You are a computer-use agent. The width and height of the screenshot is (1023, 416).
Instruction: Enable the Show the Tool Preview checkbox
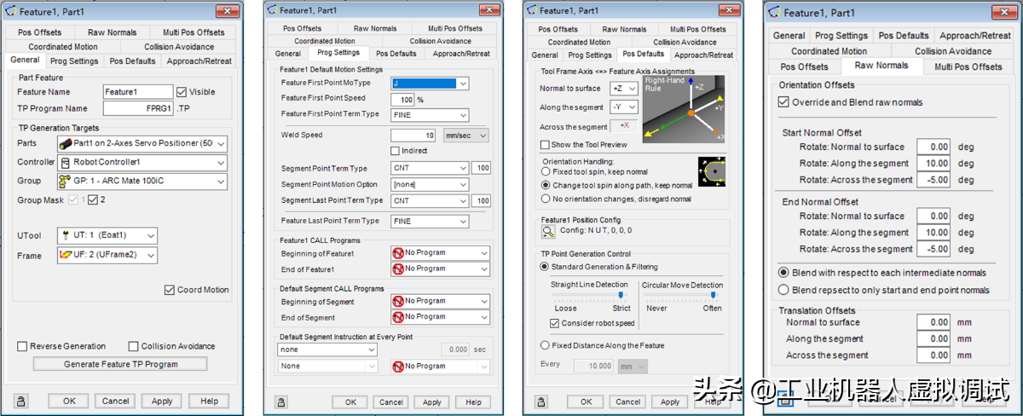click(x=546, y=145)
